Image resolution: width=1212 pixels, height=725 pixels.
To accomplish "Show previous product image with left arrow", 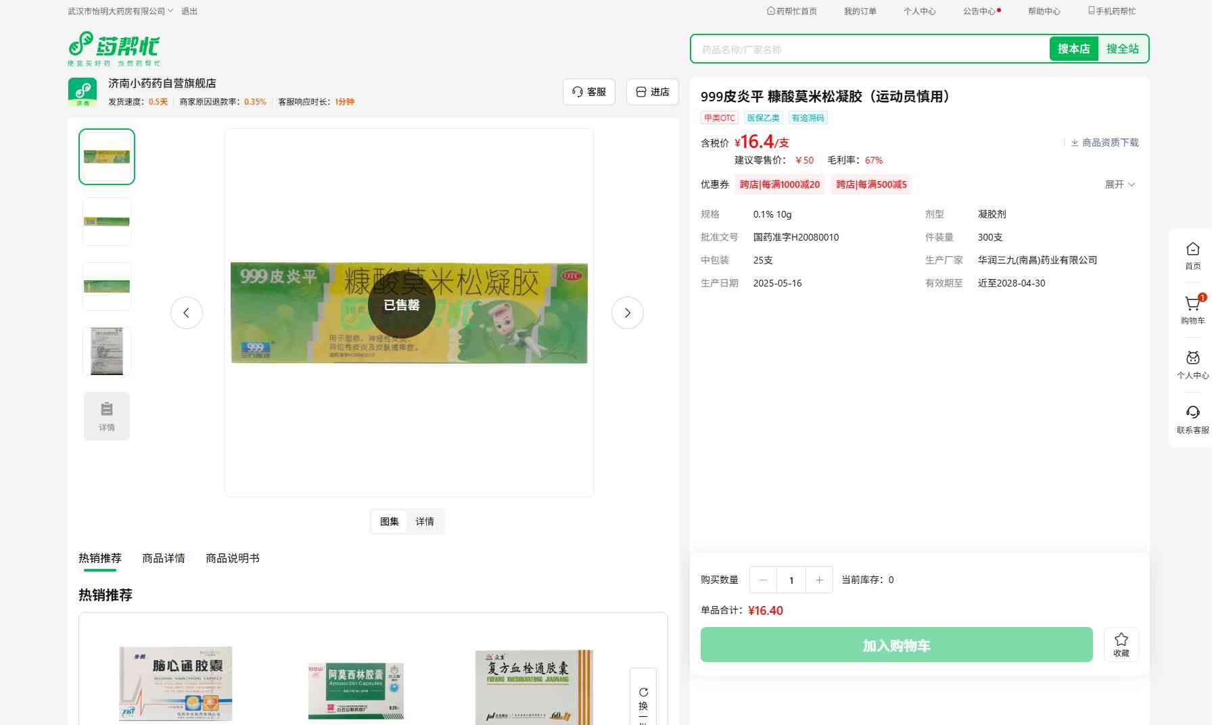I will [186, 313].
